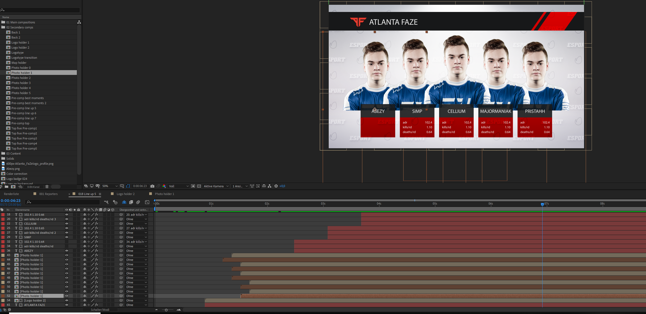Show layer 32 '102.4 1.10 0.64'
The width and height of the screenshot is (646, 314).
point(67,242)
